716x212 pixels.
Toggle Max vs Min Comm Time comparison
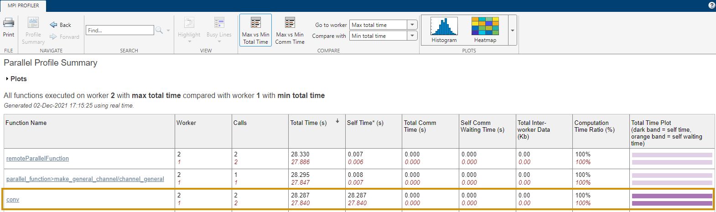tap(290, 30)
